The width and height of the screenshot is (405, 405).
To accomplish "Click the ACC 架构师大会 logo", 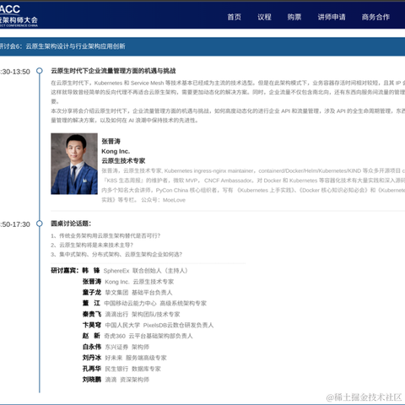I will coord(19,15).
